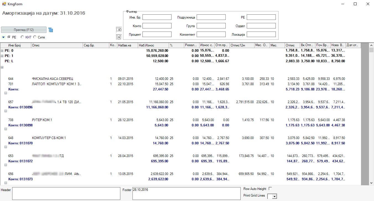Screen dimensions: 374x201
Task: Collapse the group under Конто: 0131070
Action: point(6,147)
